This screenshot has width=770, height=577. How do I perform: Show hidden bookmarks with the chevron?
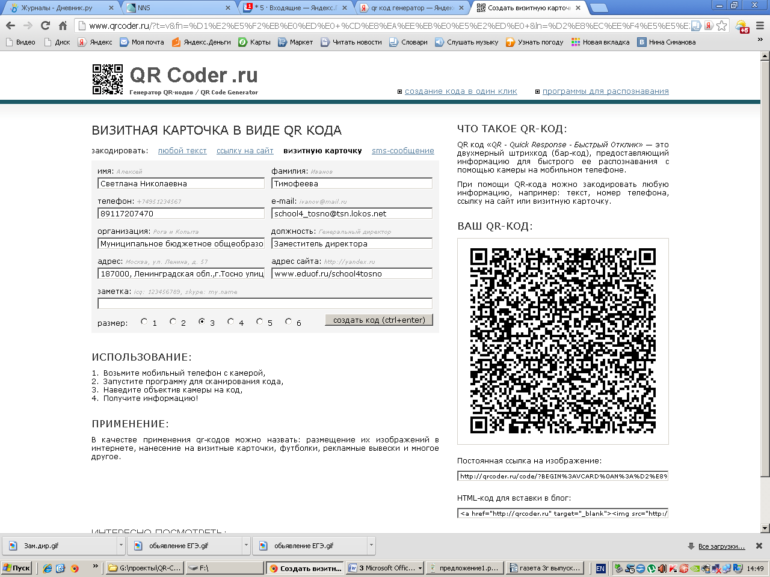(760, 41)
